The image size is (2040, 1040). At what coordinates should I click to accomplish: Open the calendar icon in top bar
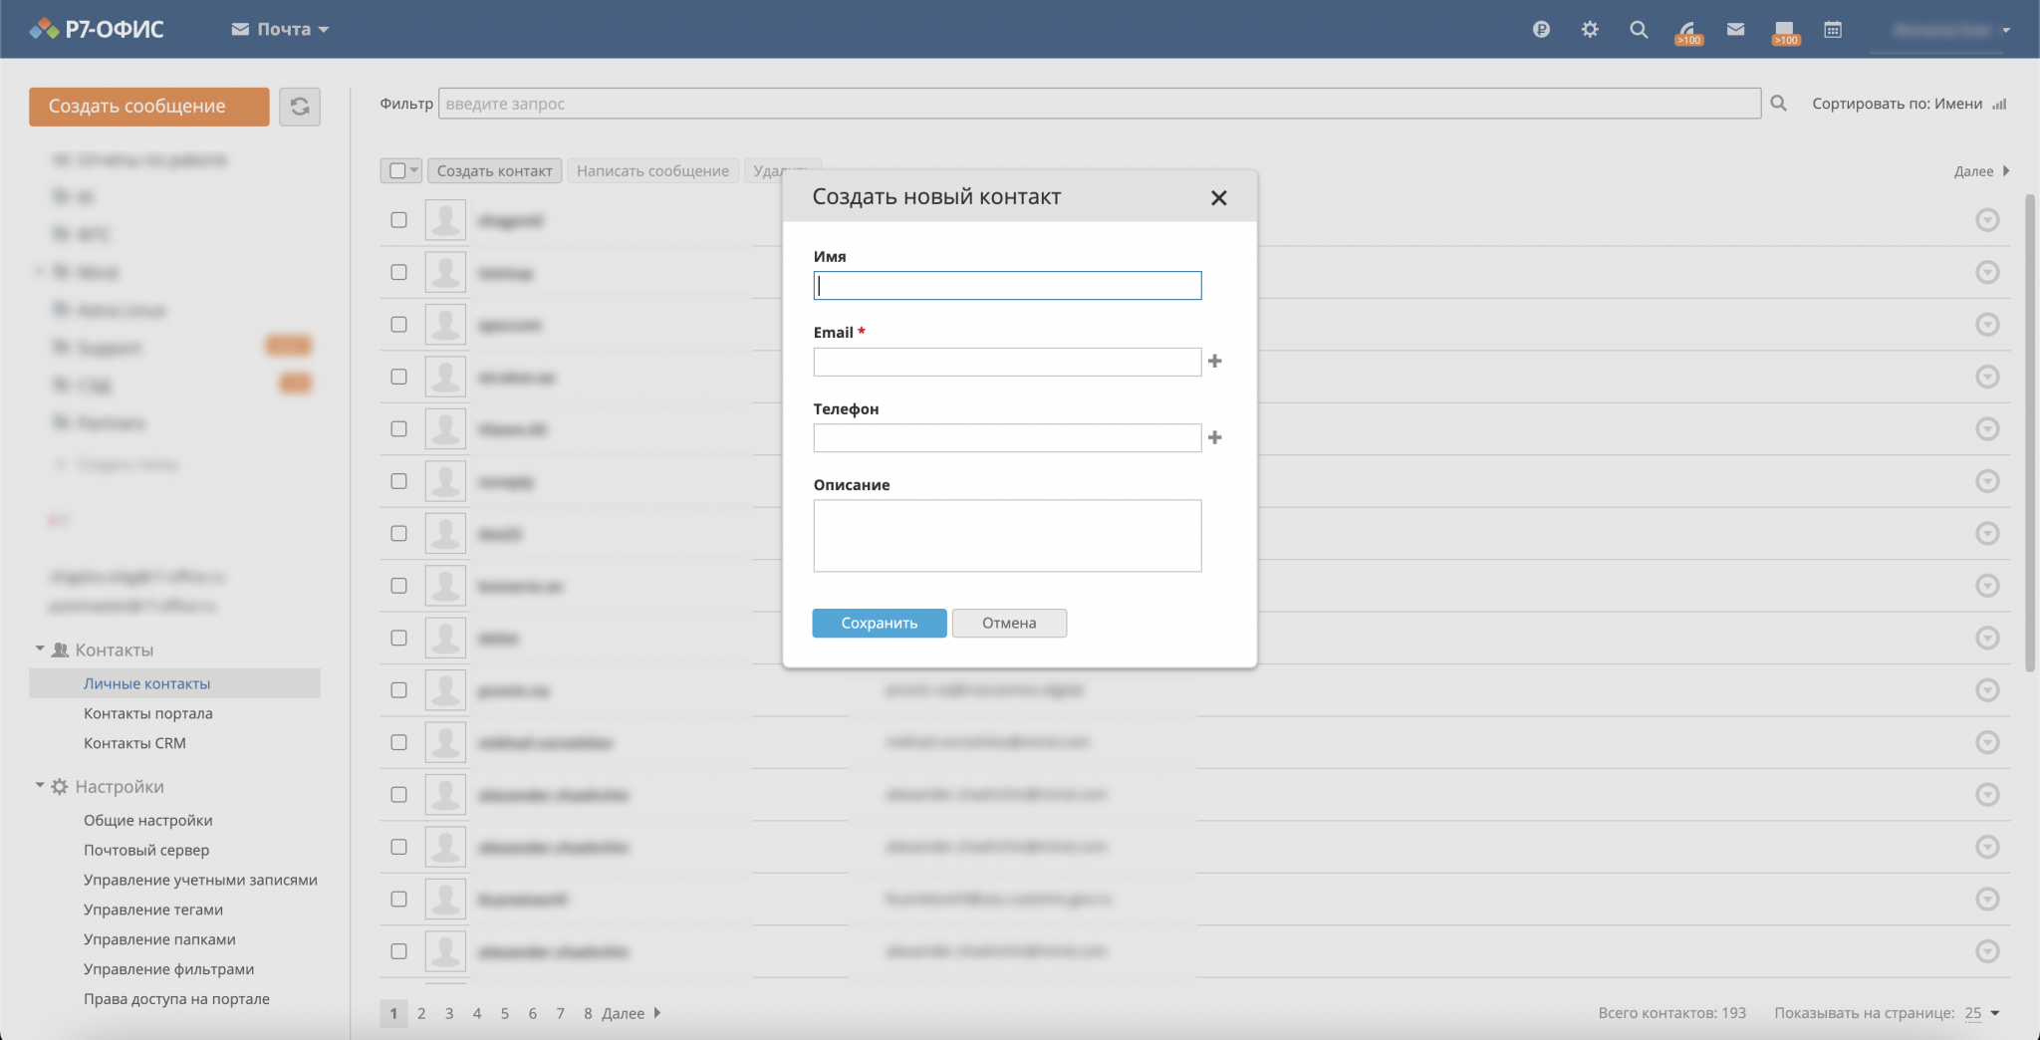click(1832, 30)
